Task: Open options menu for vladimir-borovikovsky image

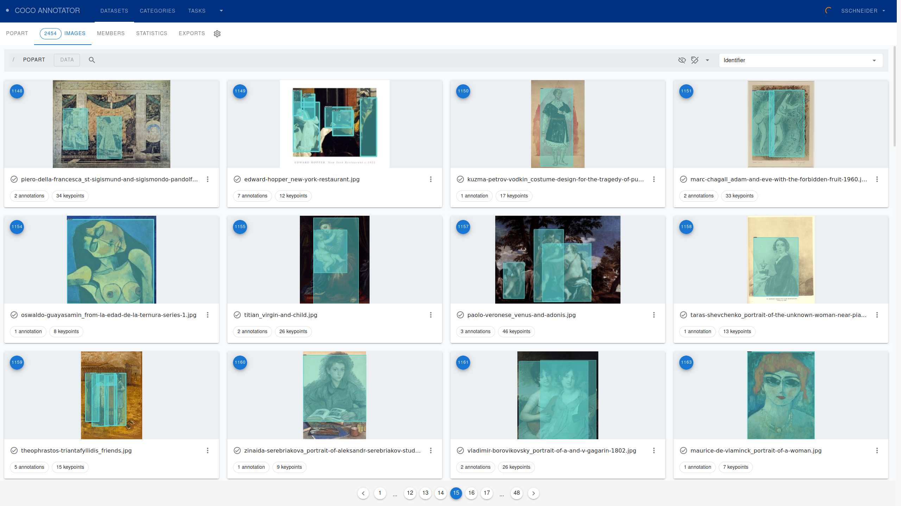Action: 654,450
